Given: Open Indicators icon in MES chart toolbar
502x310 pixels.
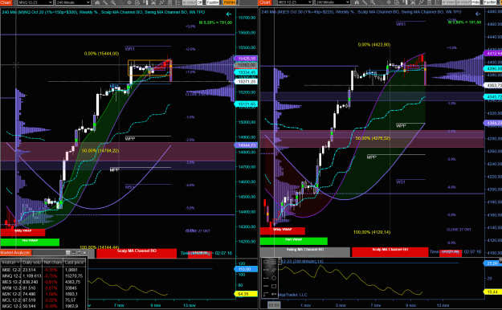Looking at the screenshot, I should click(x=421, y=2).
